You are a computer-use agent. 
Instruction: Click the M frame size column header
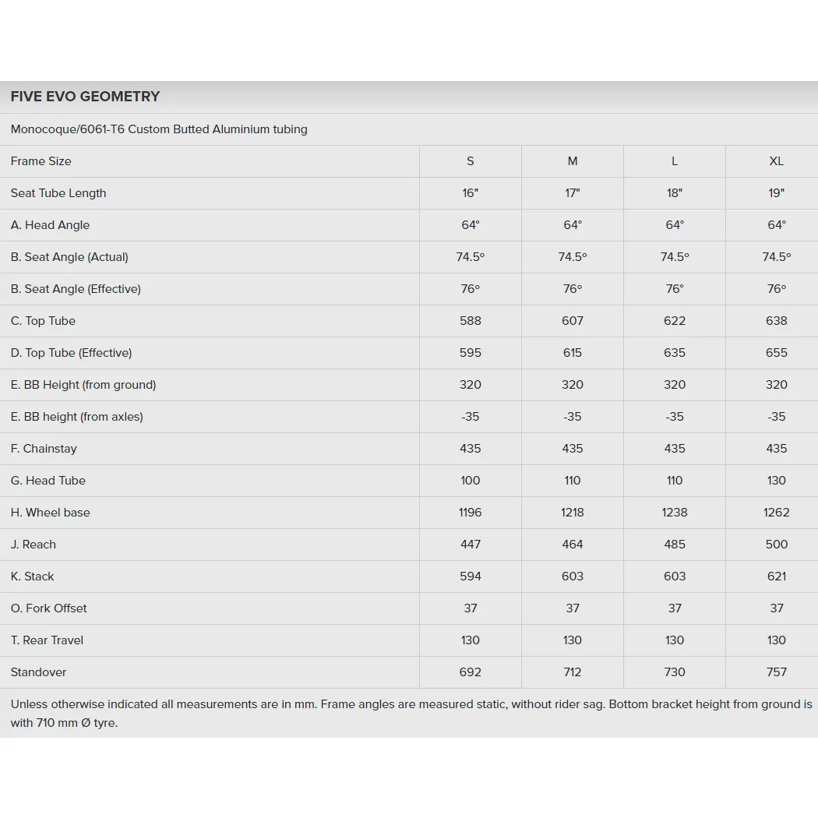[x=573, y=161]
